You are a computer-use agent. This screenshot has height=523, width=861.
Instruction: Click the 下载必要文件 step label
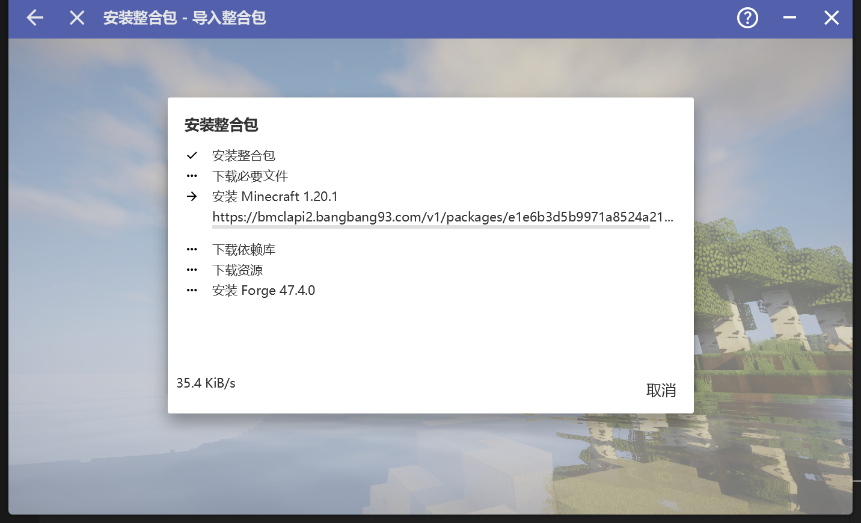[x=250, y=176]
